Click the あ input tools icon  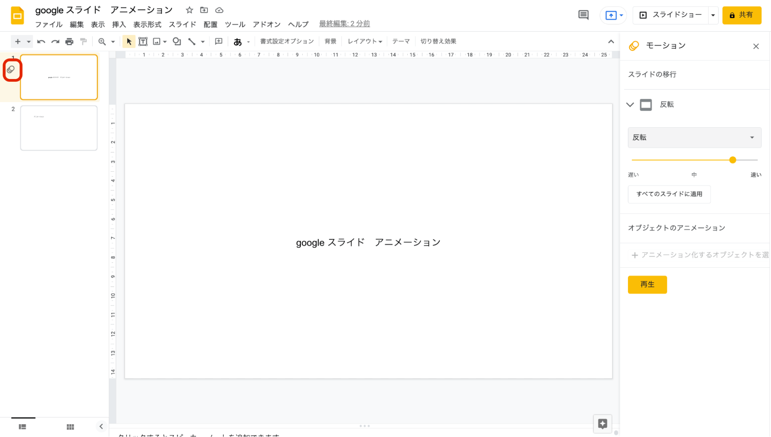(238, 42)
